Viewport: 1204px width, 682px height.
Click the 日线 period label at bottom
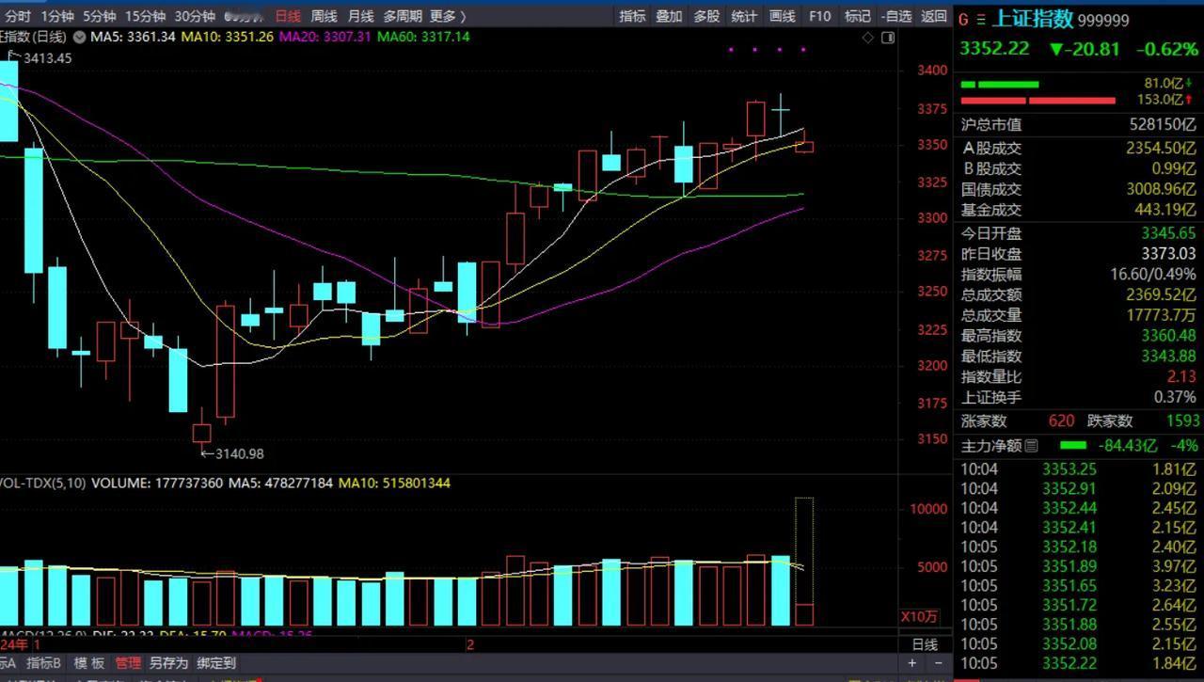[926, 645]
